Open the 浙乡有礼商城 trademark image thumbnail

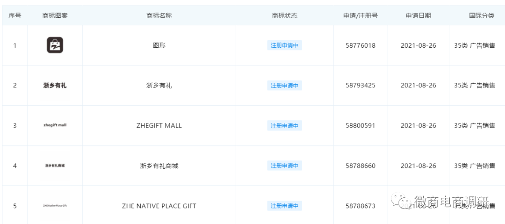(55, 166)
